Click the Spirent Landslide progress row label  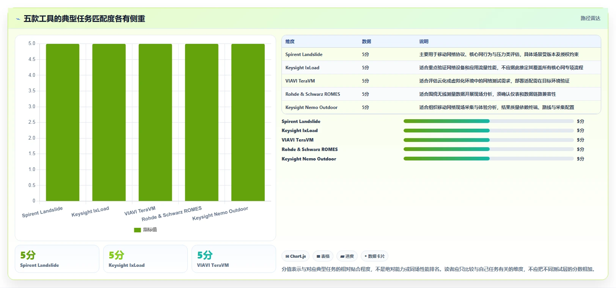(x=301, y=121)
